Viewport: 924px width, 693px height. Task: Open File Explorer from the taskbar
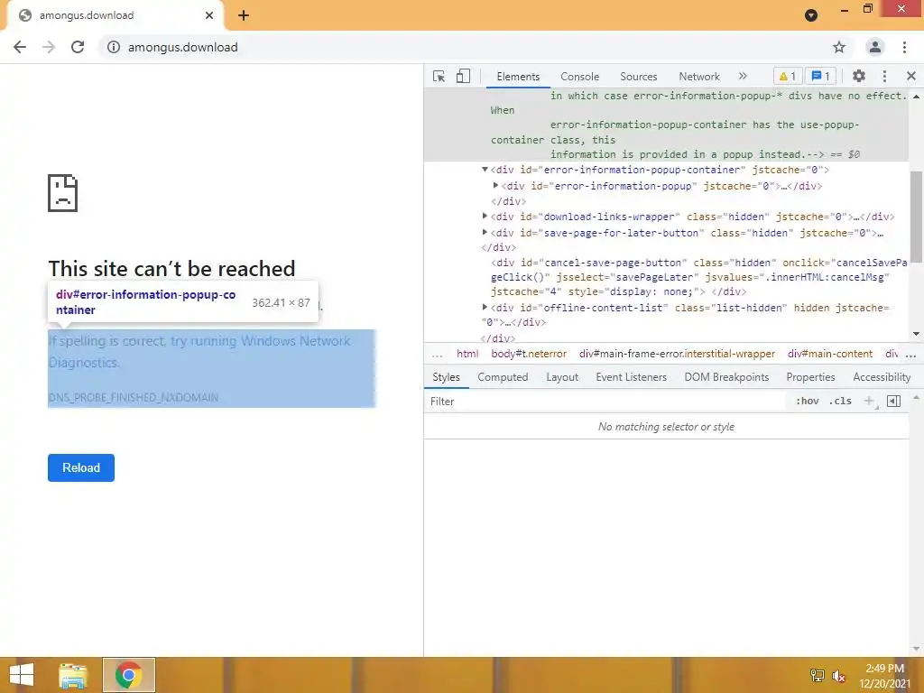[73, 675]
